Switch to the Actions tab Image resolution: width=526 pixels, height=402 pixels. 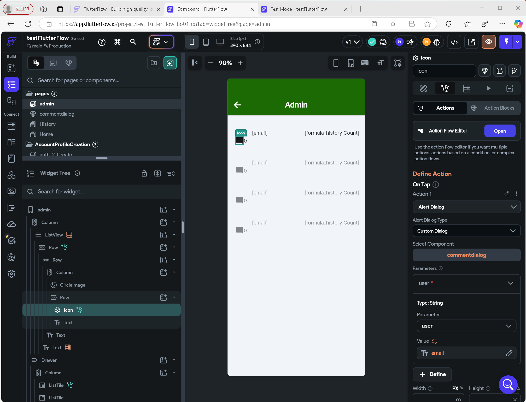[x=440, y=108]
